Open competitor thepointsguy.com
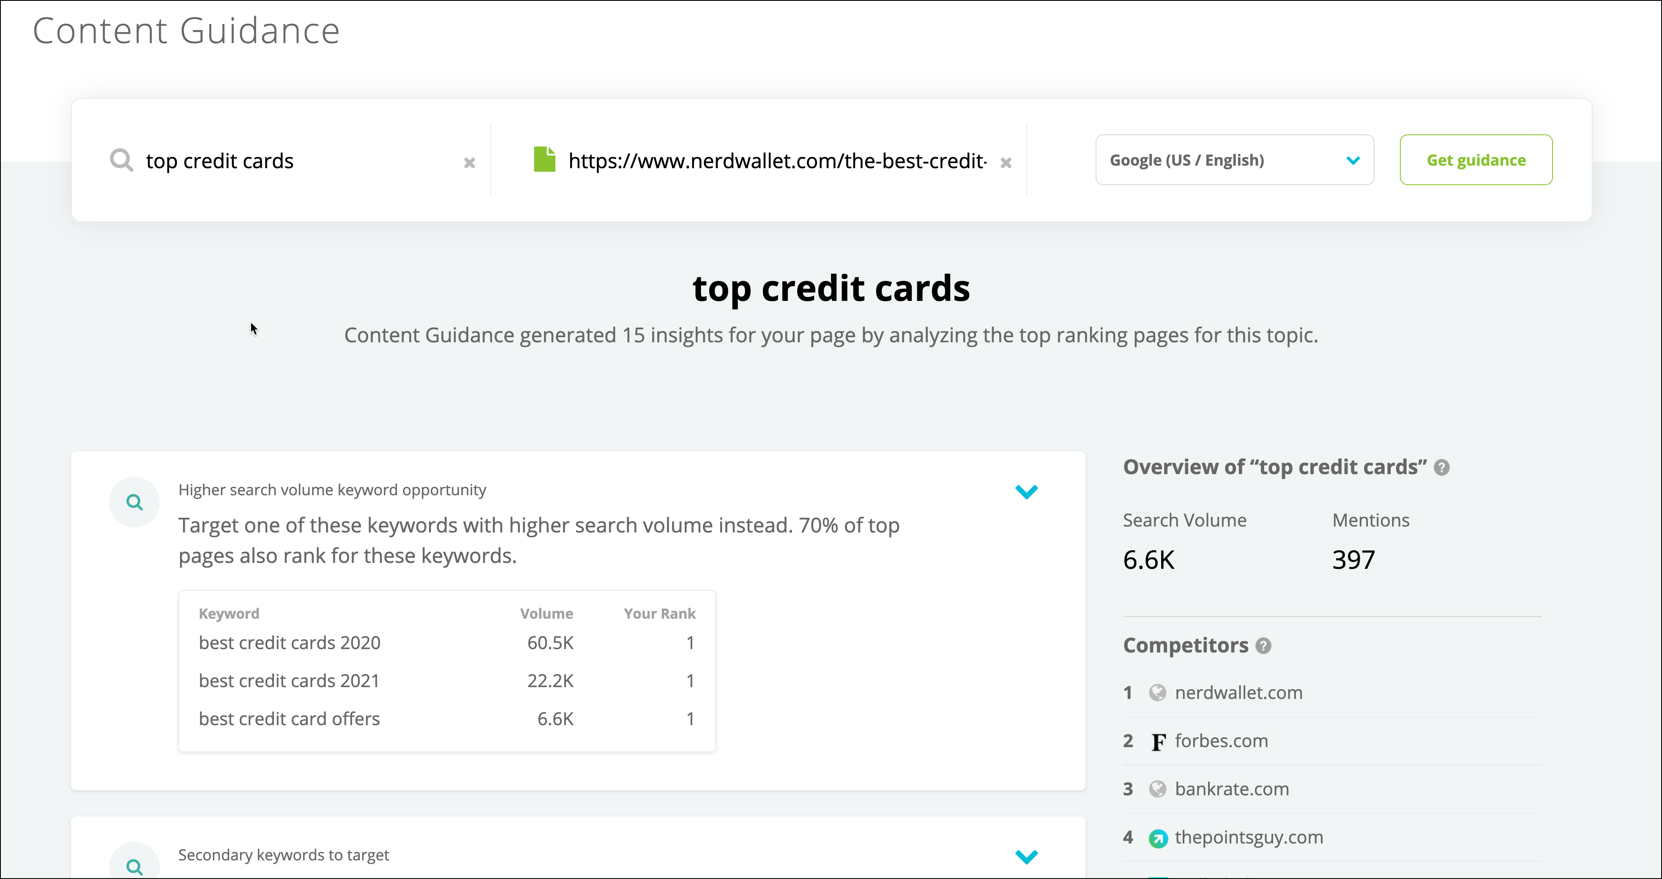Image resolution: width=1662 pixels, height=879 pixels. pyautogui.click(x=1249, y=837)
